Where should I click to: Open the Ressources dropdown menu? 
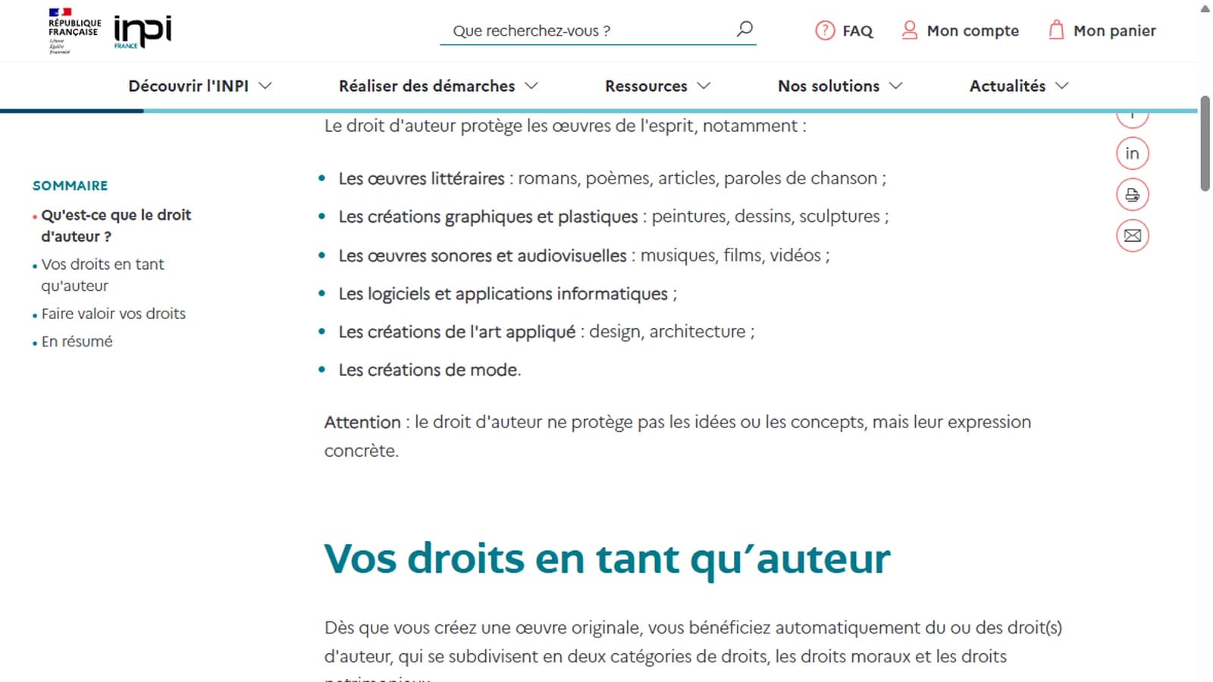pyautogui.click(x=657, y=86)
